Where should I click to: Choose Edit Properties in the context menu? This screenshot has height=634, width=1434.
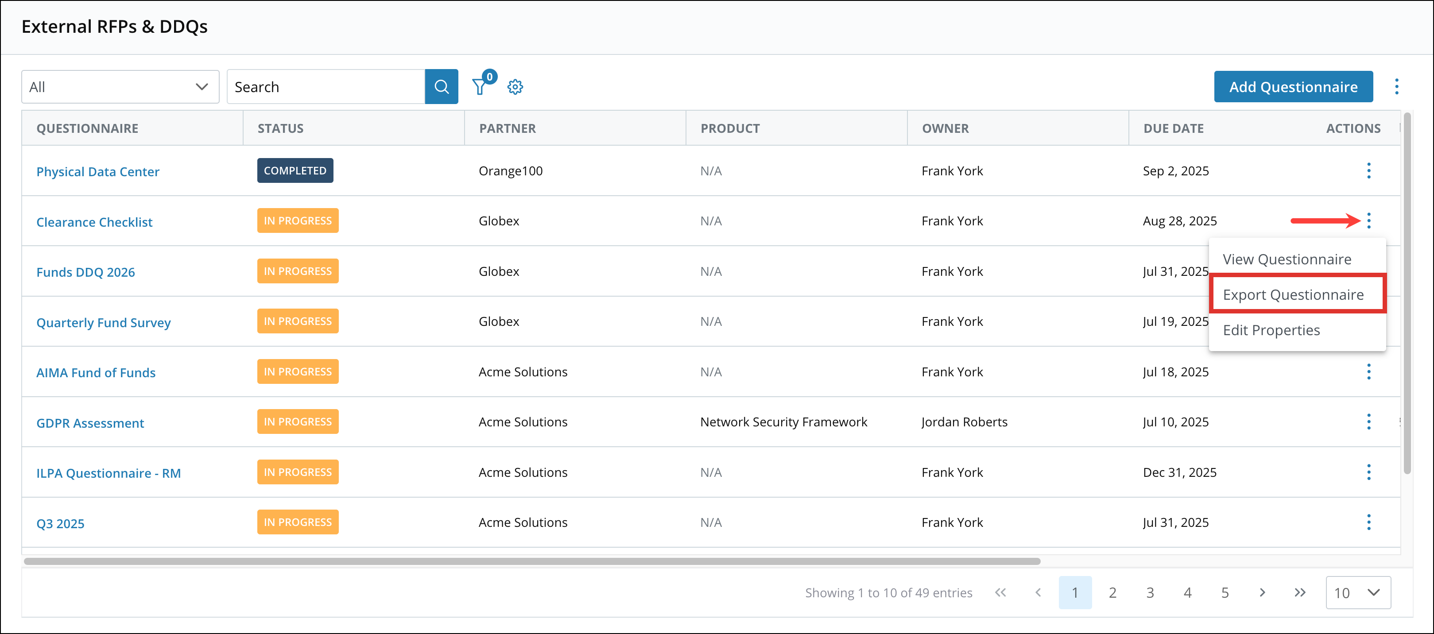click(x=1271, y=329)
